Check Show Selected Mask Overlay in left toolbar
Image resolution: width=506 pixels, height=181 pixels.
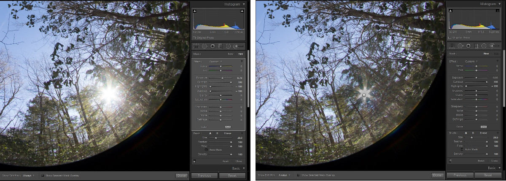coord(43,175)
